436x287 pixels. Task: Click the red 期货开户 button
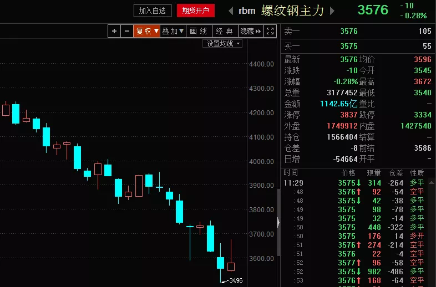pos(196,11)
